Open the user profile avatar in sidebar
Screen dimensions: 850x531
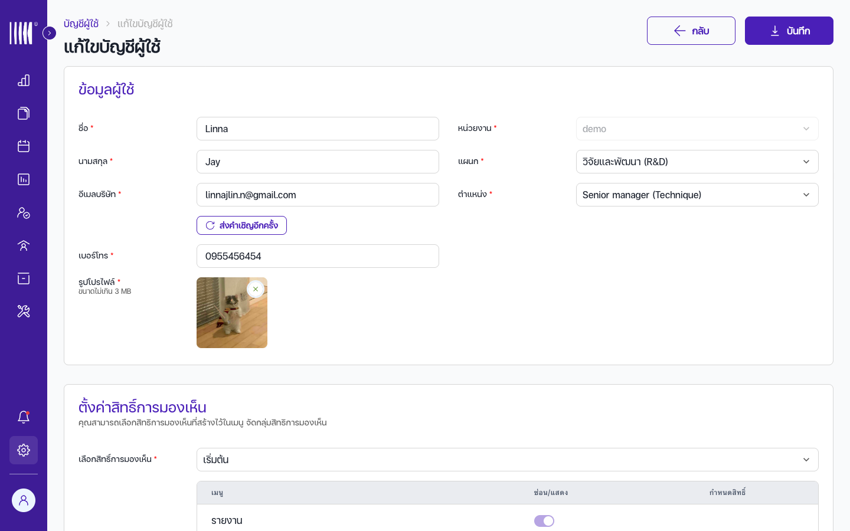pos(24,500)
